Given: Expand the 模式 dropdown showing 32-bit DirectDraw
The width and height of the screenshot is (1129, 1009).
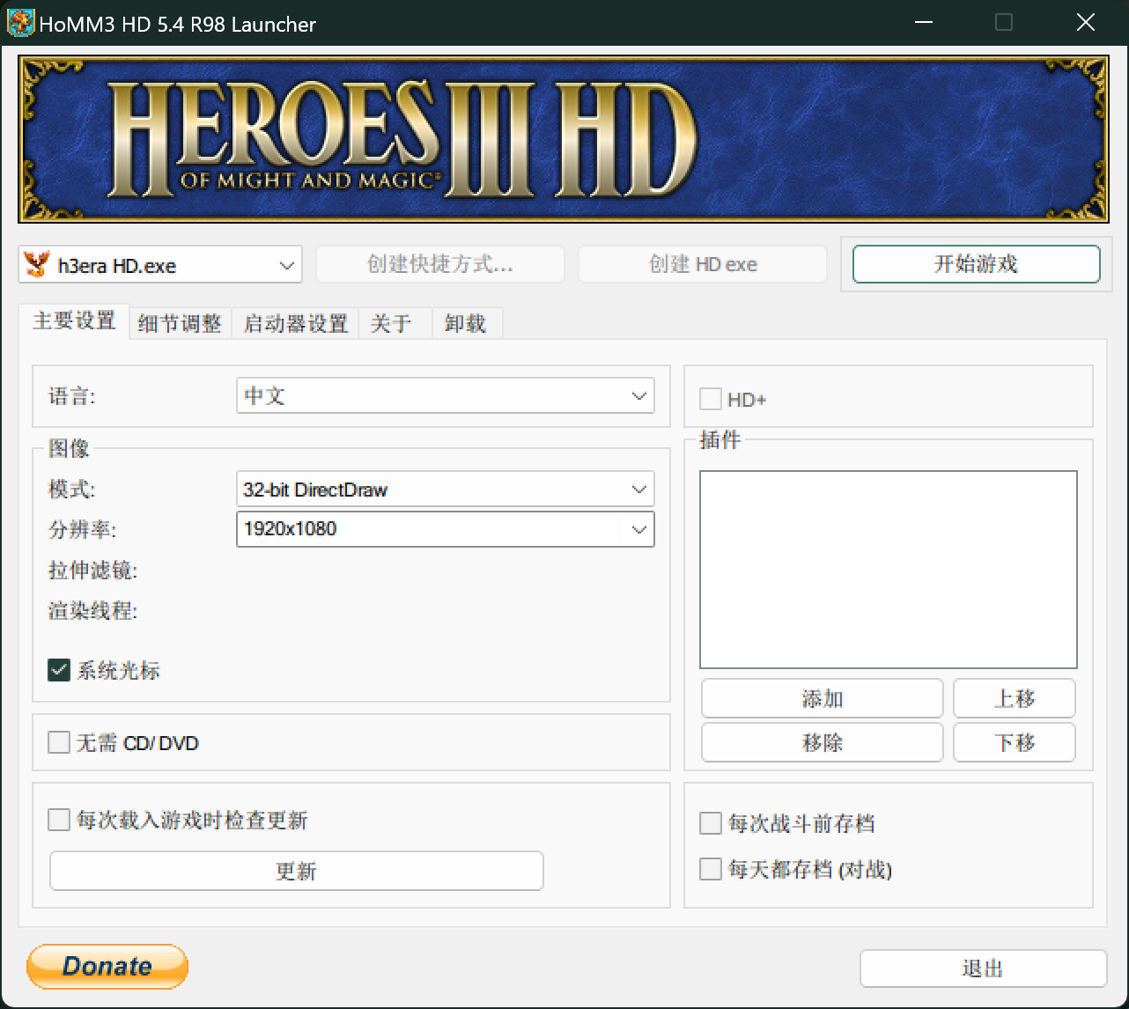Looking at the screenshot, I should tap(446, 490).
